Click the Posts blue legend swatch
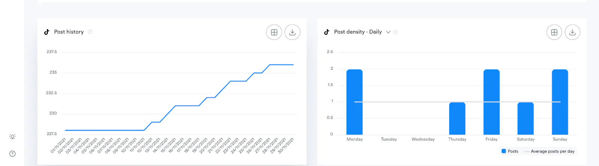The image size is (599, 166). 504,151
